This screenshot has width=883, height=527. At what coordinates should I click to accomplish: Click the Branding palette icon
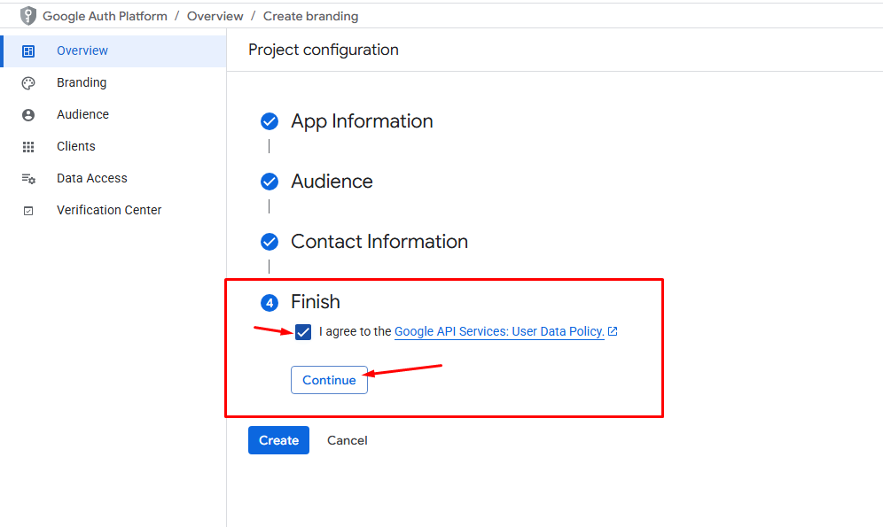[28, 83]
